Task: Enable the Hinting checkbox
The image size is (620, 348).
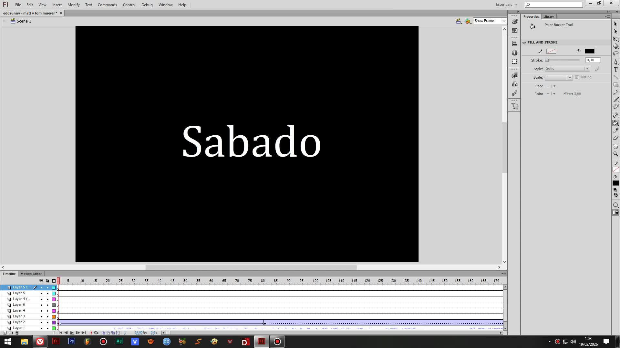Action: (x=576, y=77)
